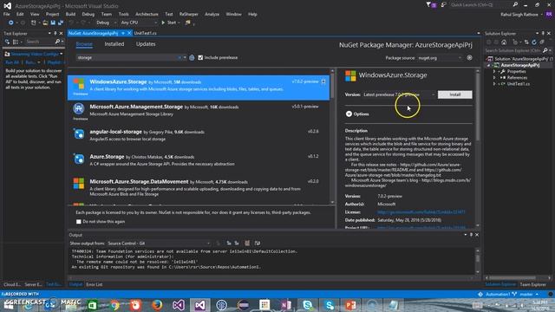Toggle Auto Hide pin on Solution Explorer
This screenshot has height=312, width=555.
coord(543,33)
